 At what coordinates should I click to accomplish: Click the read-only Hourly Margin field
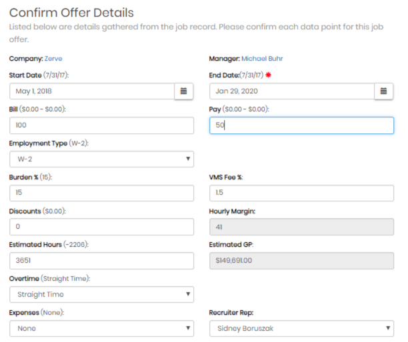click(301, 227)
